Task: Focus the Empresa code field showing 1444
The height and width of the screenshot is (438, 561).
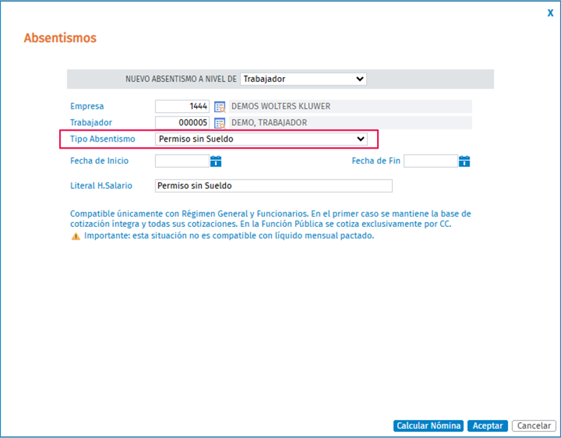Action: 182,107
